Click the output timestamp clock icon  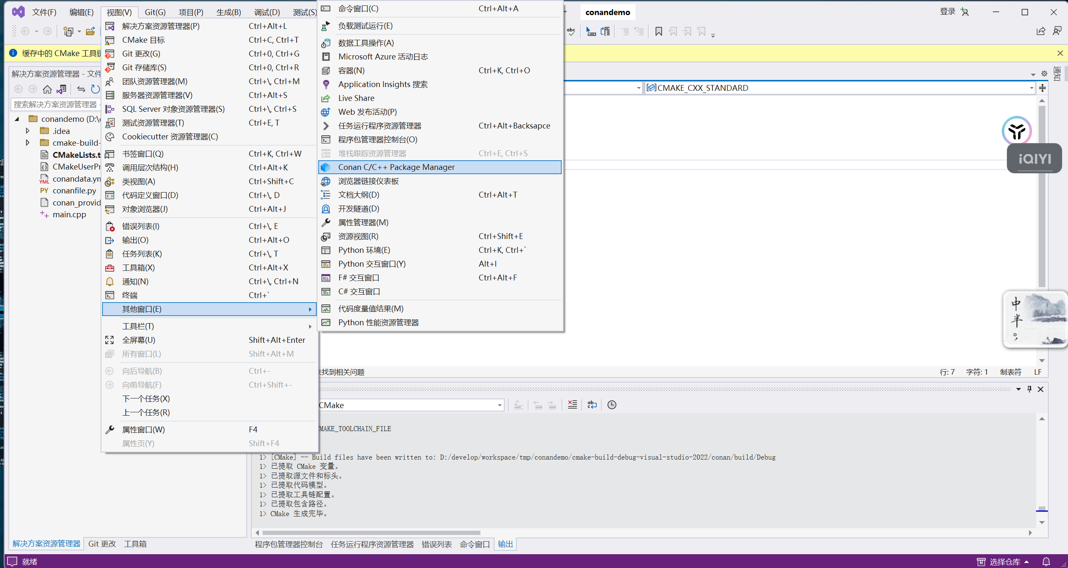[x=611, y=405]
